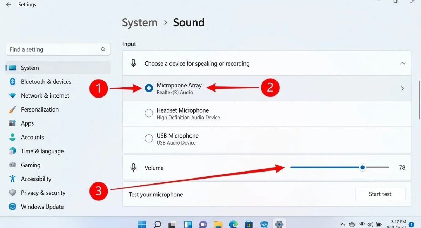Open Microsoft Store from taskbar
Viewport: 421px width, 228px height.
249,224
